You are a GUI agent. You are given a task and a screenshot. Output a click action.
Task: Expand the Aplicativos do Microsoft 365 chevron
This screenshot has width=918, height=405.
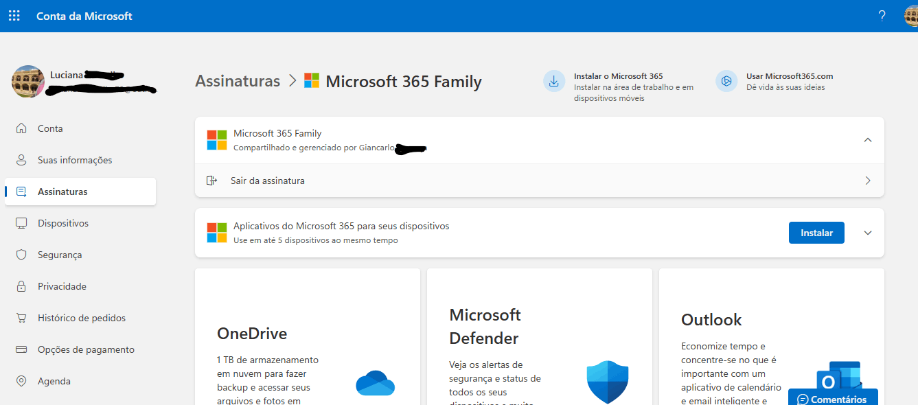[x=868, y=233]
